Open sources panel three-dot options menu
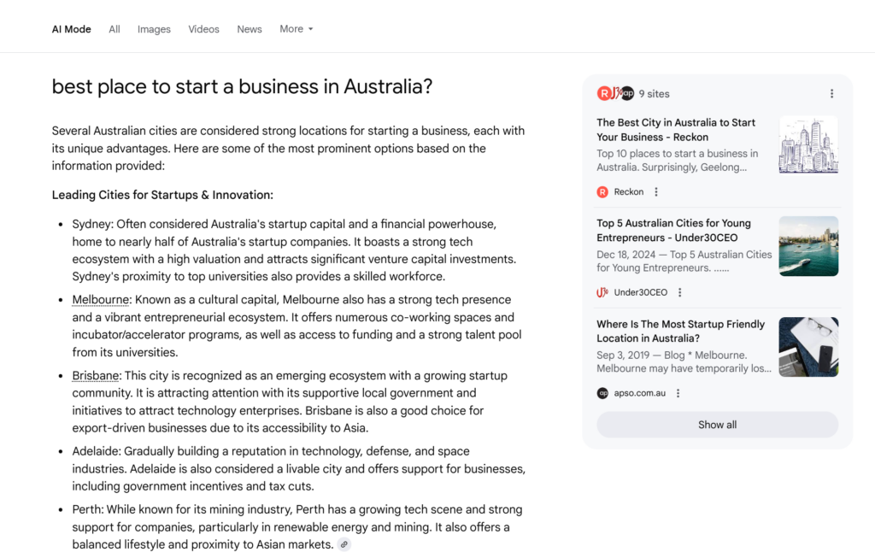Viewport: 875px width, 558px height. tap(831, 94)
